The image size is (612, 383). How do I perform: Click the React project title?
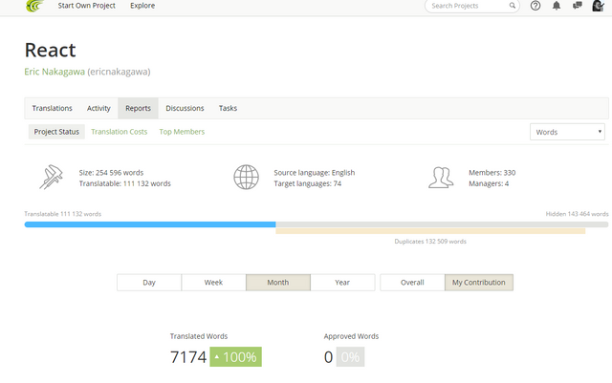50,50
